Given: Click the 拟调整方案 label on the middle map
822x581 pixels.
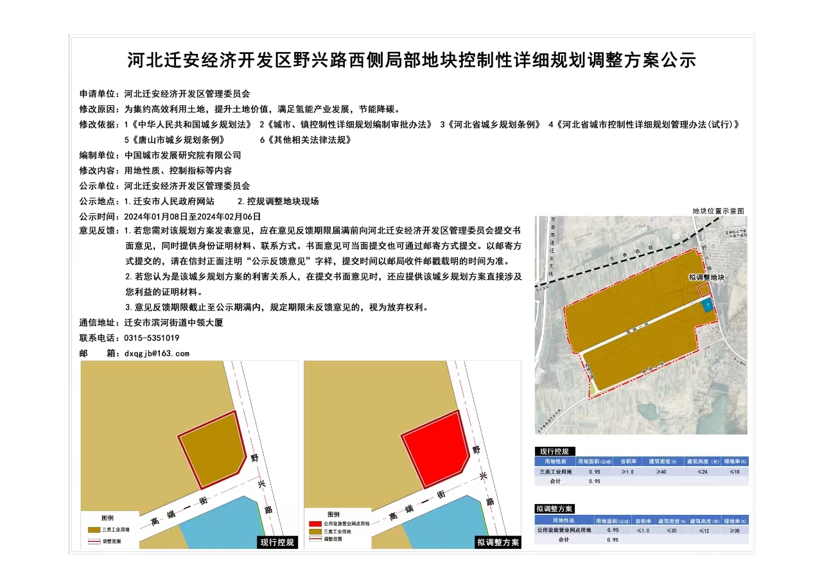Looking at the screenshot, I should pyautogui.click(x=498, y=542).
